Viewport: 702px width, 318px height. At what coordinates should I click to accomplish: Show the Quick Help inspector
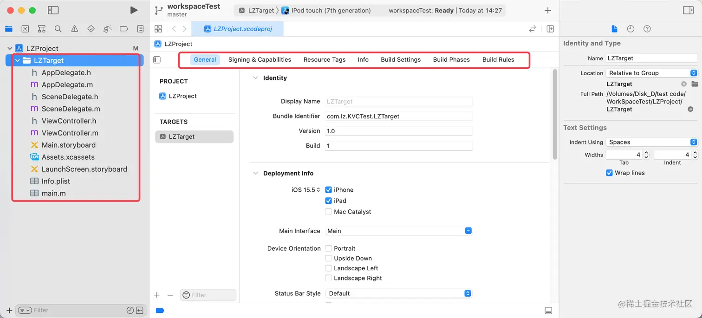(x=647, y=29)
